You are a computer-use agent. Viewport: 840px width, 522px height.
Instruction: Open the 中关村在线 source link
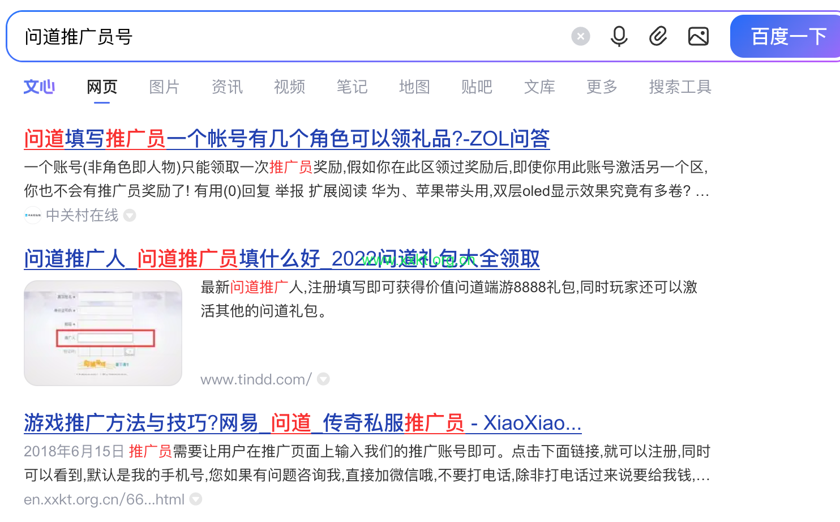82,215
